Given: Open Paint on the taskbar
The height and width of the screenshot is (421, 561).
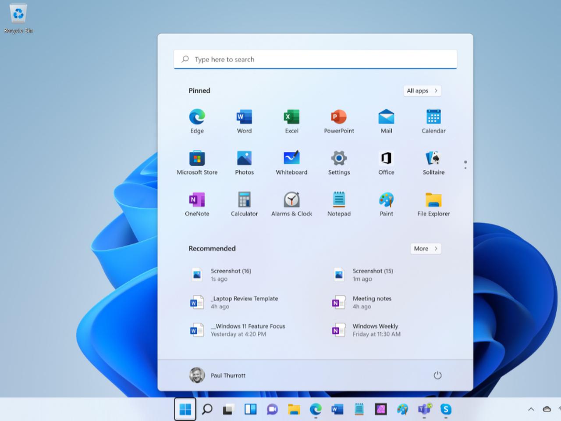Looking at the screenshot, I should click(402, 409).
